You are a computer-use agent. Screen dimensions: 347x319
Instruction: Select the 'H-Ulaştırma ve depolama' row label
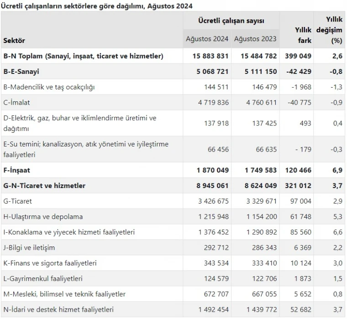click(43, 217)
